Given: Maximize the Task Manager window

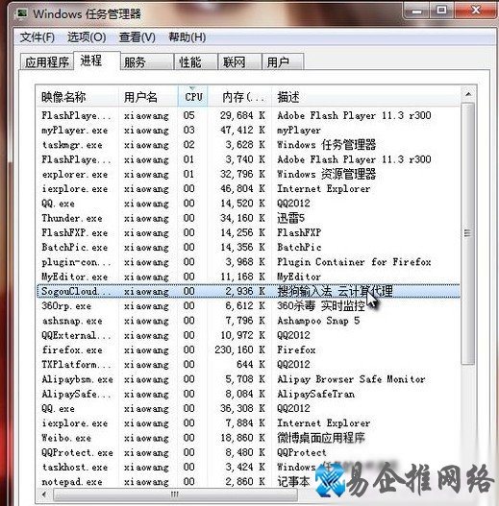Looking at the screenshot, I should point(441,11).
